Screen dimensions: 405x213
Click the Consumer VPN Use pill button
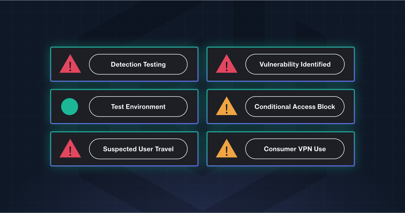point(295,149)
